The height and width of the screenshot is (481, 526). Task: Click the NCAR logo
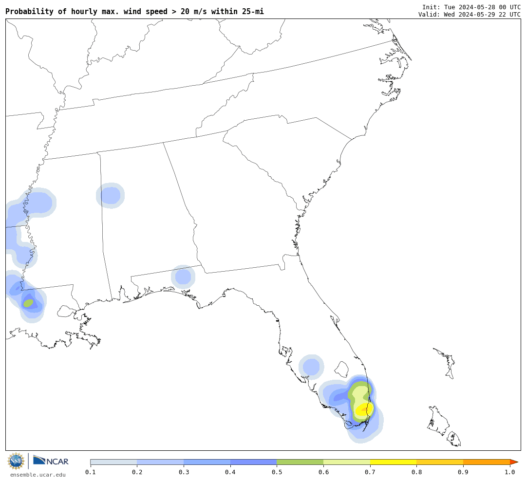[x=51, y=461]
